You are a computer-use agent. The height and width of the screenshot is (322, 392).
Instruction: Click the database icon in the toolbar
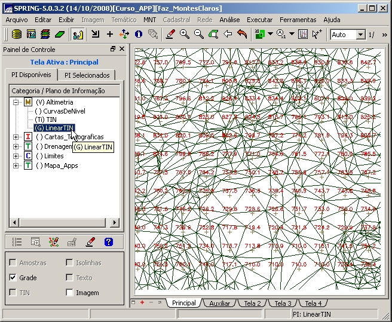tap(17, 35)
